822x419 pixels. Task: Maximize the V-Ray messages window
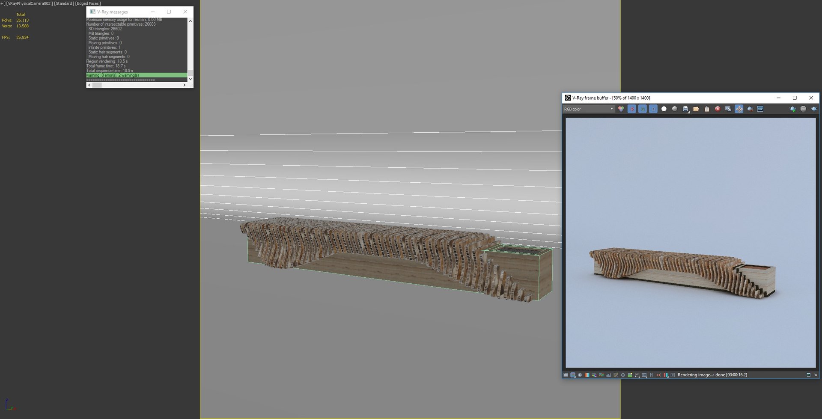pos(169,12)
